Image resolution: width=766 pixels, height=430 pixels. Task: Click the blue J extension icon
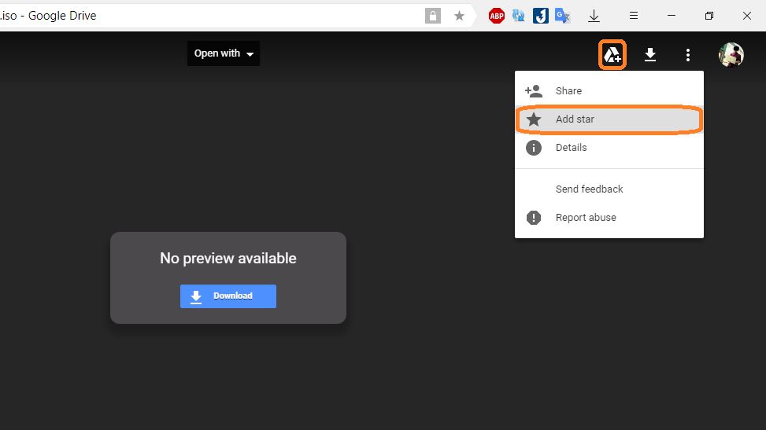[540, 16]
